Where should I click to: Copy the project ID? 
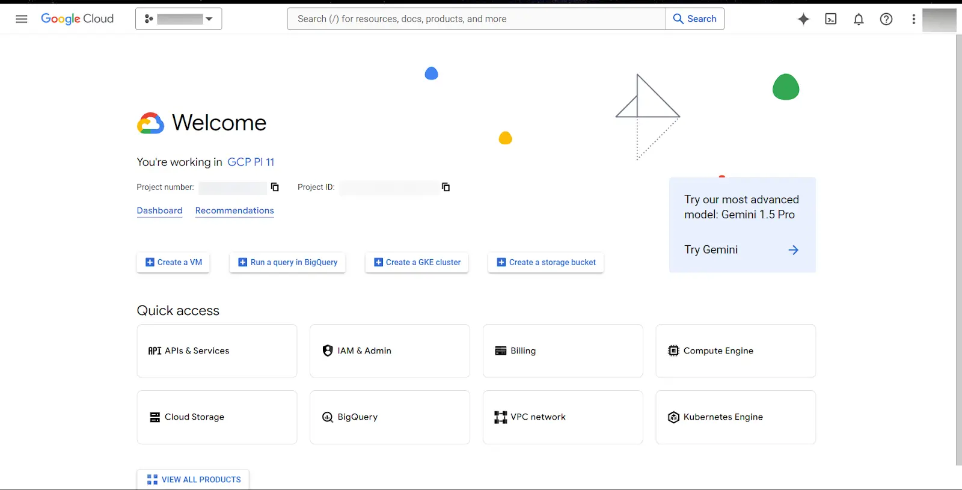click(x=446, y=187)
